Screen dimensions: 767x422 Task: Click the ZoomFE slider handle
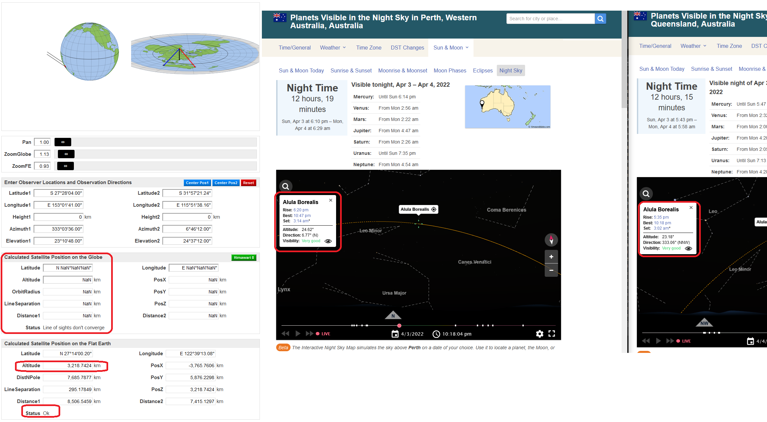[x=66, y=166]
